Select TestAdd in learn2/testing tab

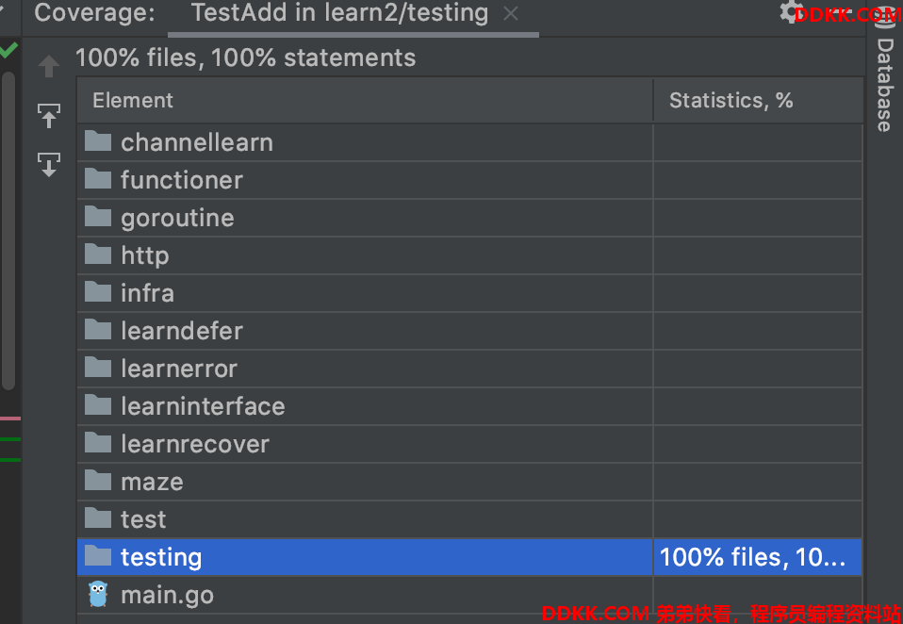point(339,13)
